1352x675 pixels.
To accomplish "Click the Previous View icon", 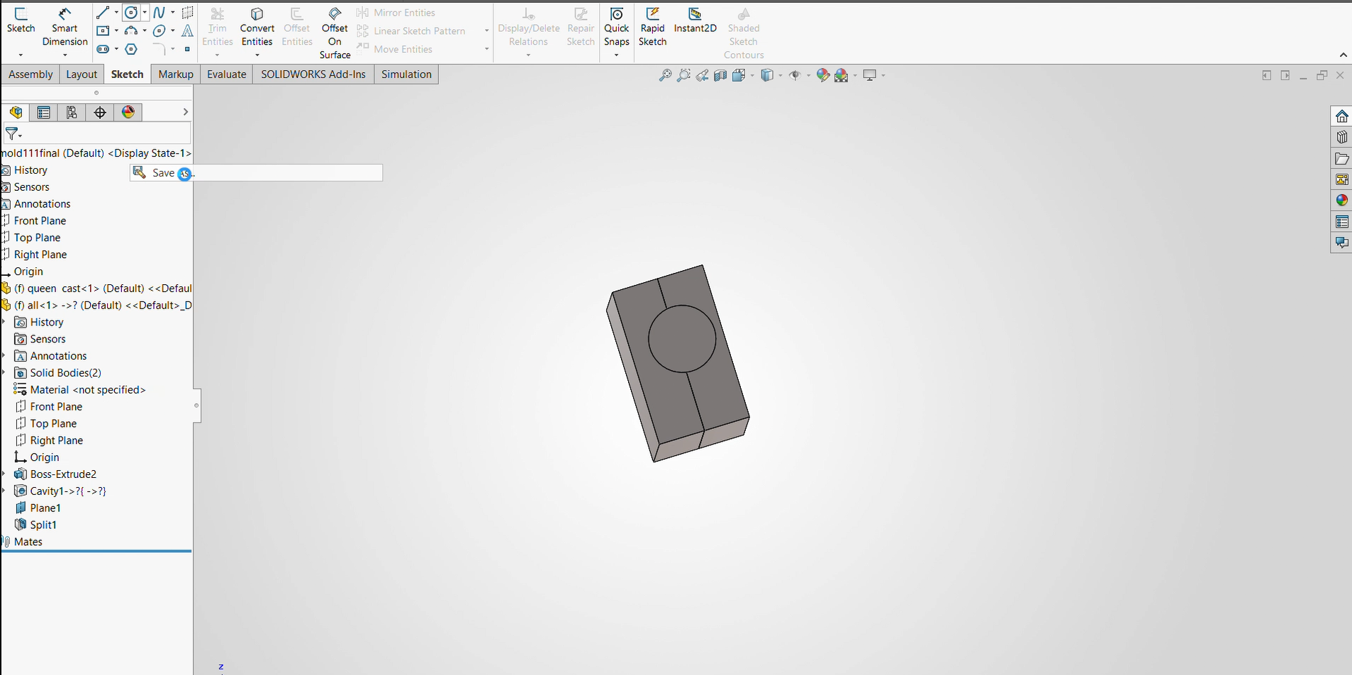I will (x=702, y=75).
